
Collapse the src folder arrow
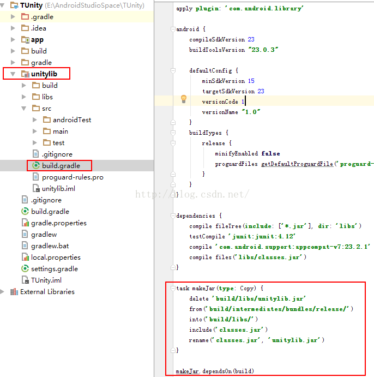[24, 109]
